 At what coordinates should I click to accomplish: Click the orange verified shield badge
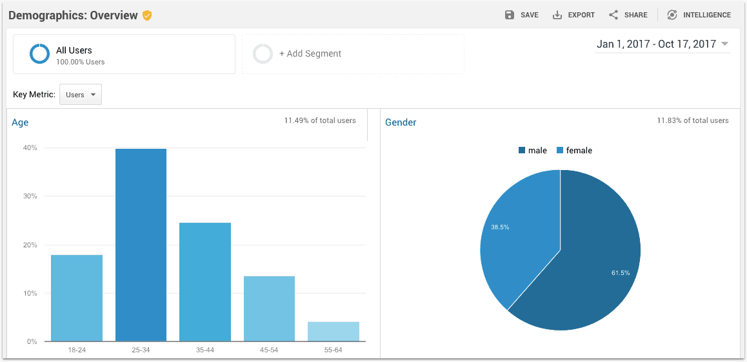[147, 15]
